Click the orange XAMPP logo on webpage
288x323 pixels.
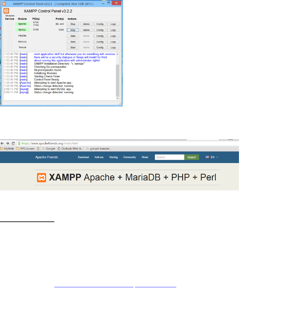tap(42, 178)
